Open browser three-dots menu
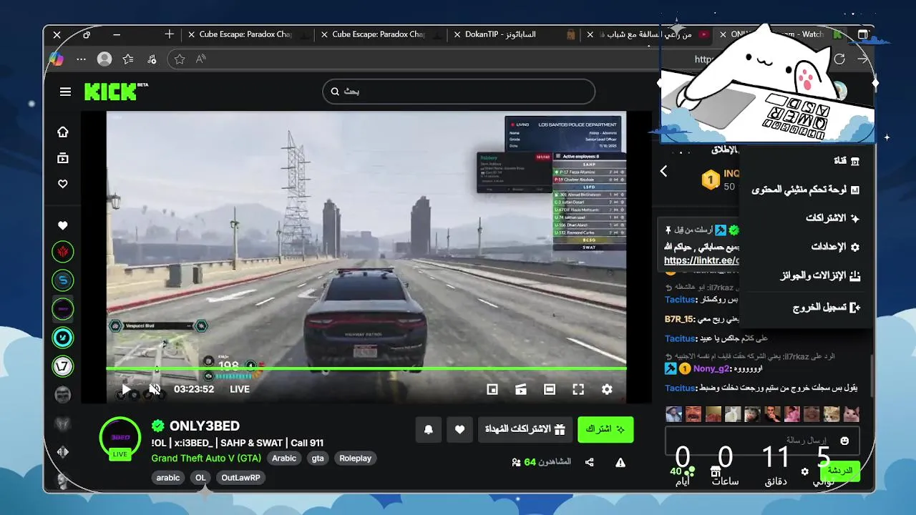 click(81, 59)
